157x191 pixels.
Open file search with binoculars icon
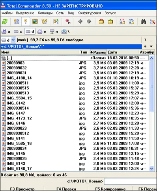click(143, 22)
